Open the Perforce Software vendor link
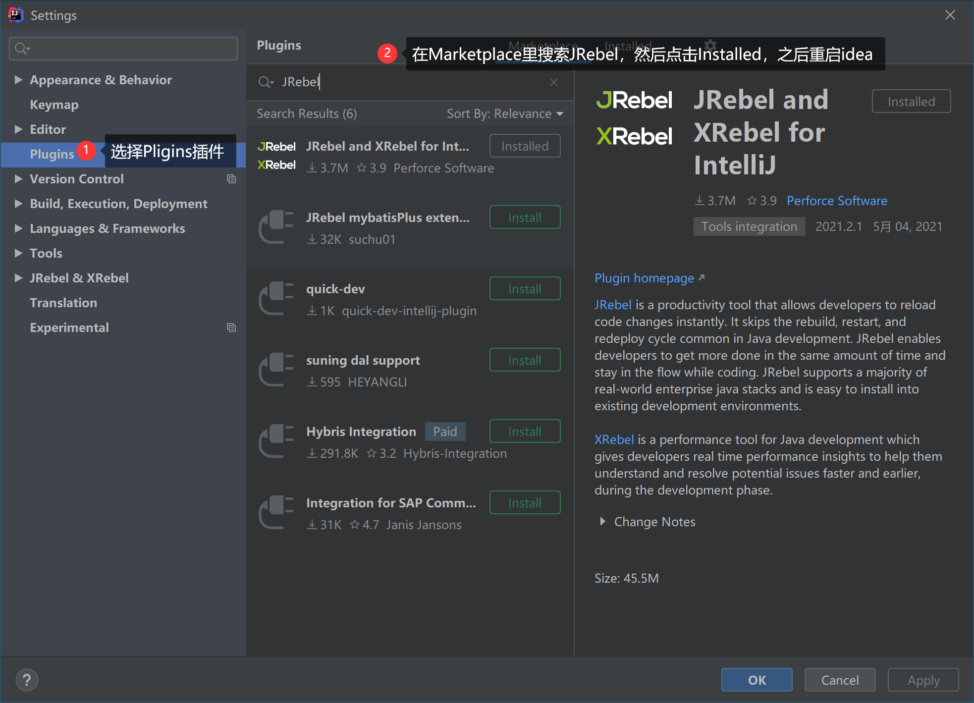Image resolution: width=974 pixels, height=703 pixels. 837,201
